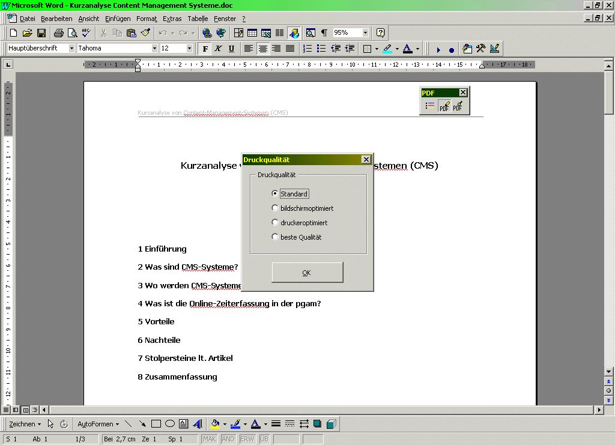
Task: Create a new blank document
Action: (13, 33)
